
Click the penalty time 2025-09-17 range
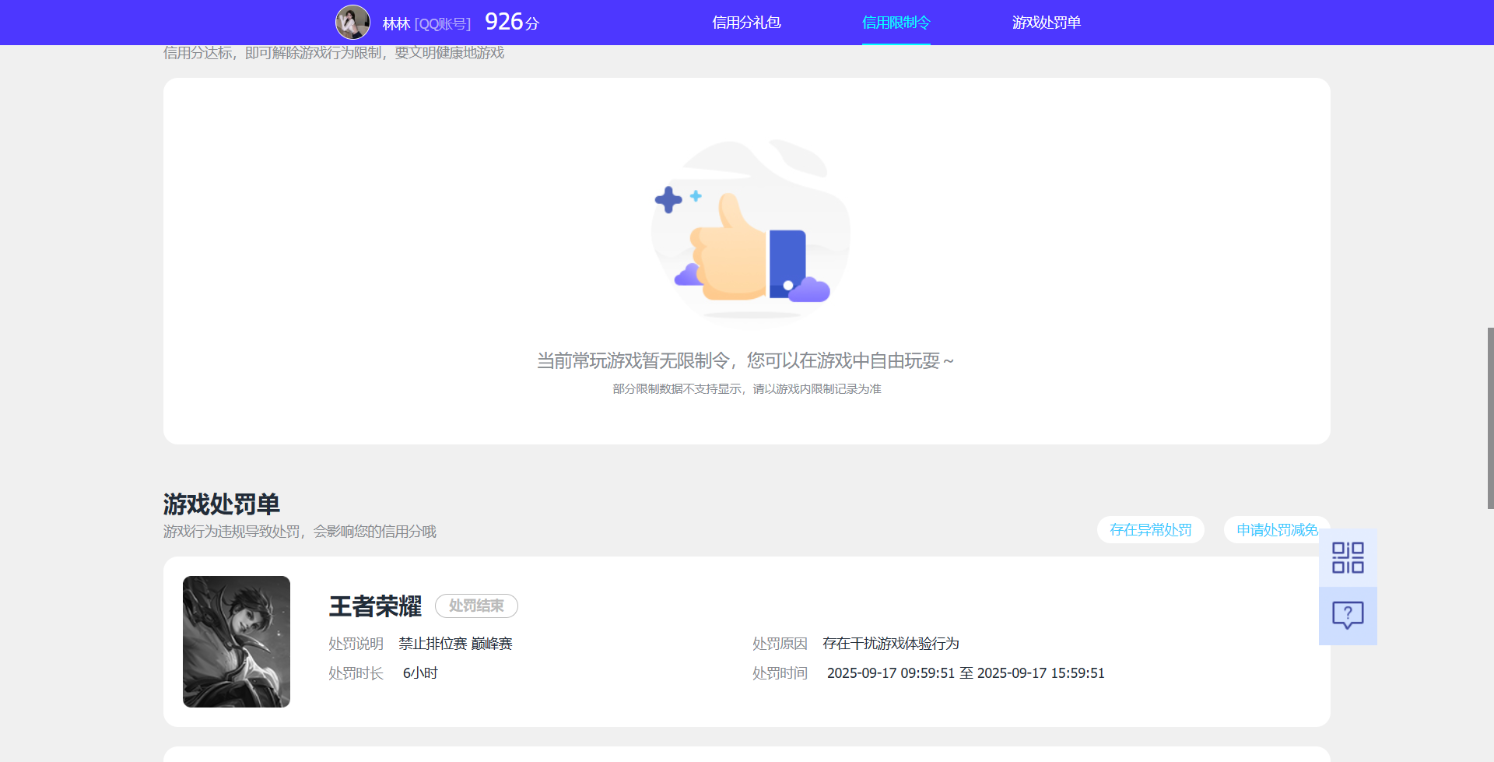click(x=965, y=672)
